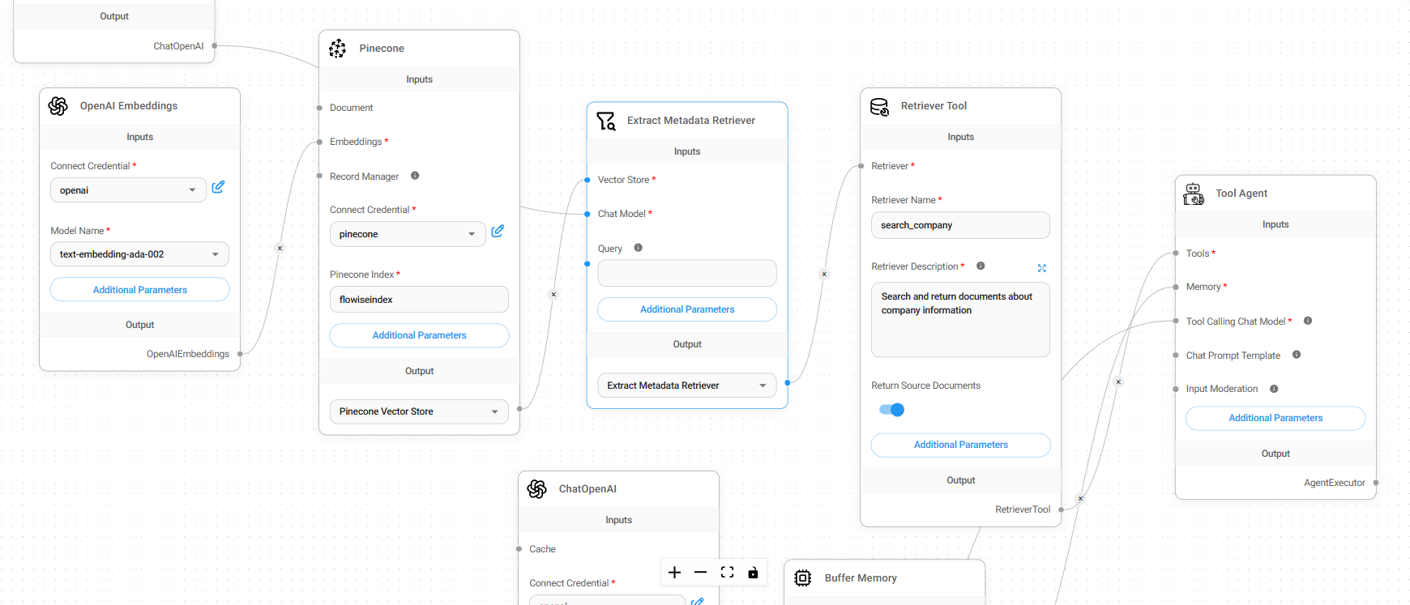The image size is (1410, 605).
Task: Toggle the canvas lock icon
Action: [x=753, y=573]
